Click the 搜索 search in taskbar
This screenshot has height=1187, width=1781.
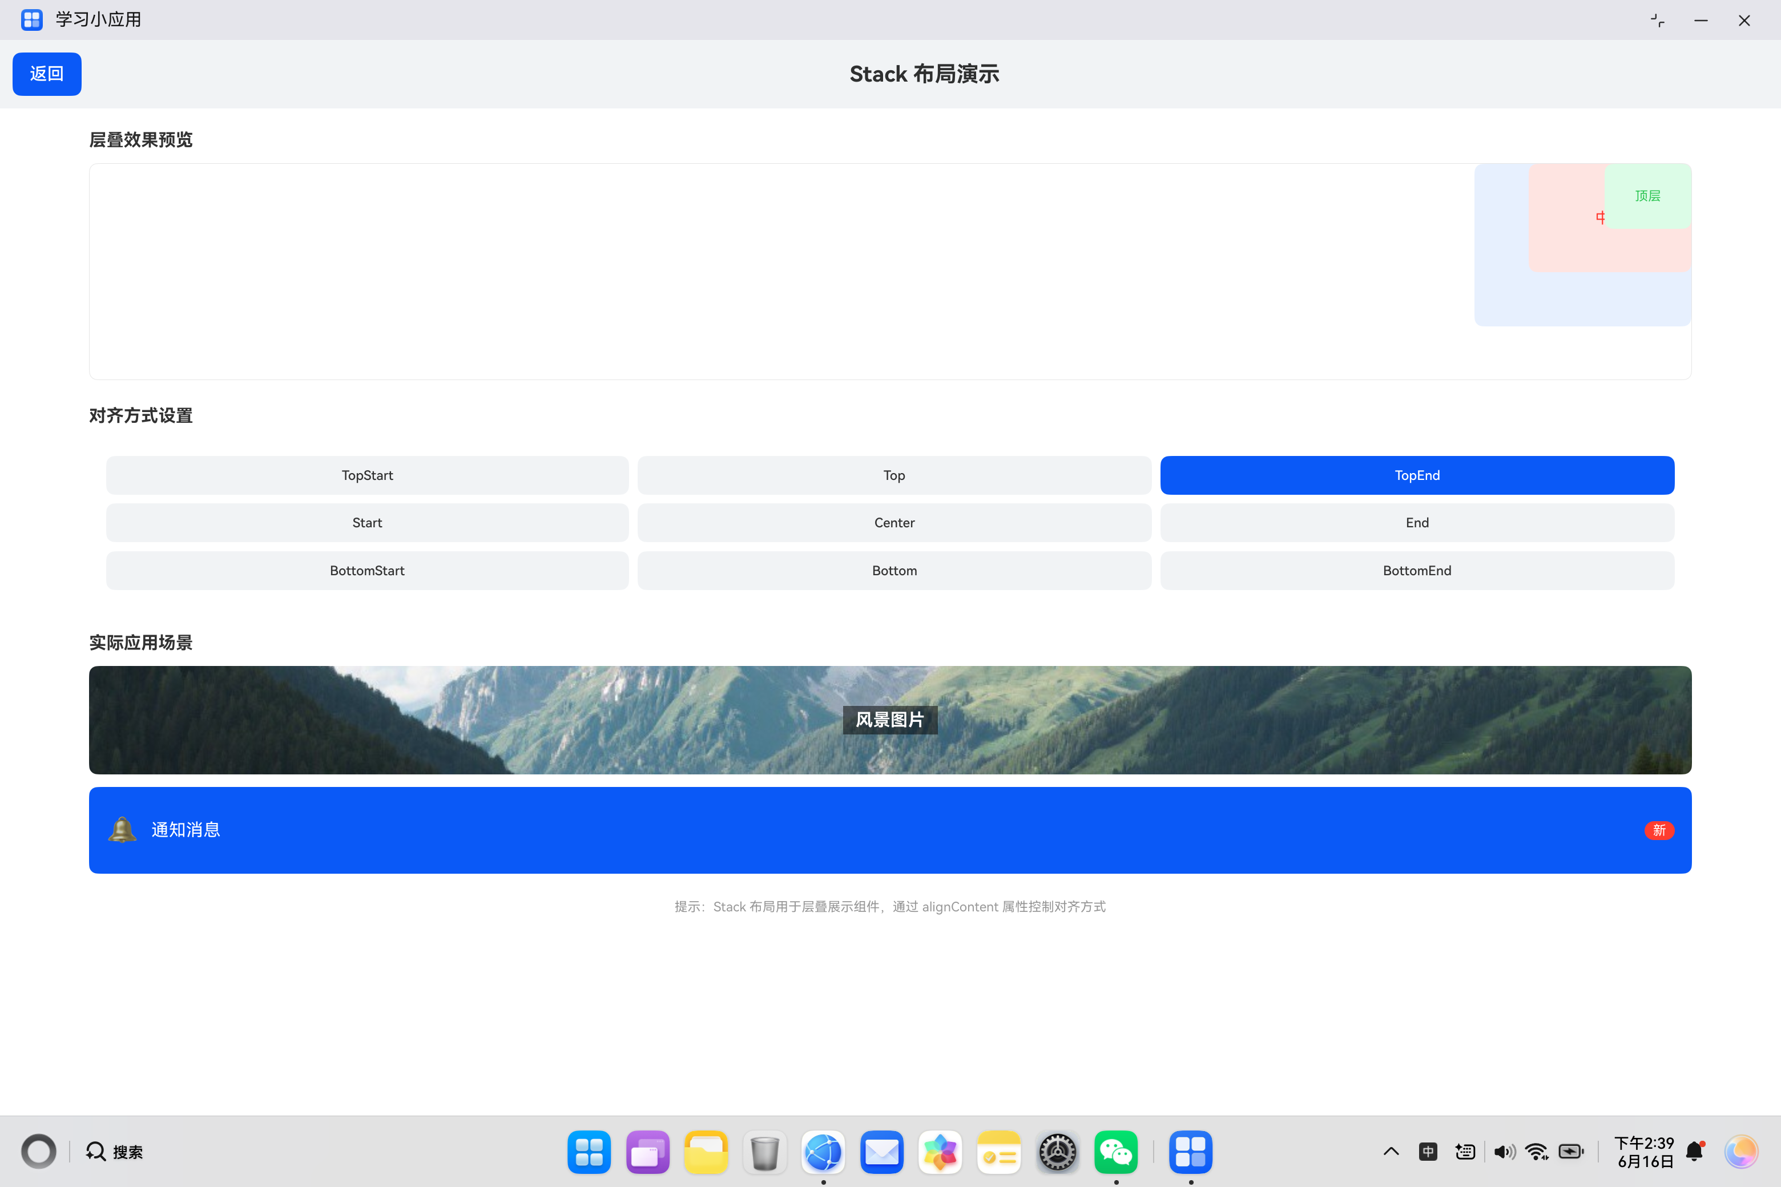click(x=114, y=1152)
